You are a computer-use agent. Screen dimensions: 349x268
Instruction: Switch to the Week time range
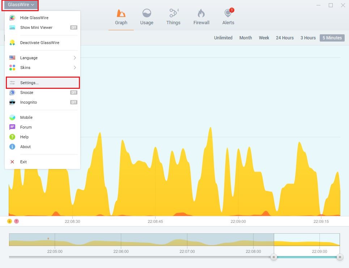click(x=264, y=38)
